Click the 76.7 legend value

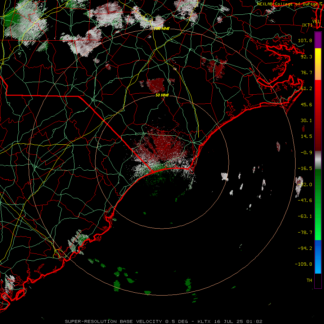pos(306,72)
